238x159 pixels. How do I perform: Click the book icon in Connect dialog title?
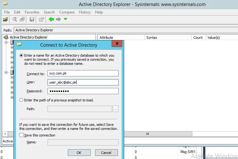19,44
